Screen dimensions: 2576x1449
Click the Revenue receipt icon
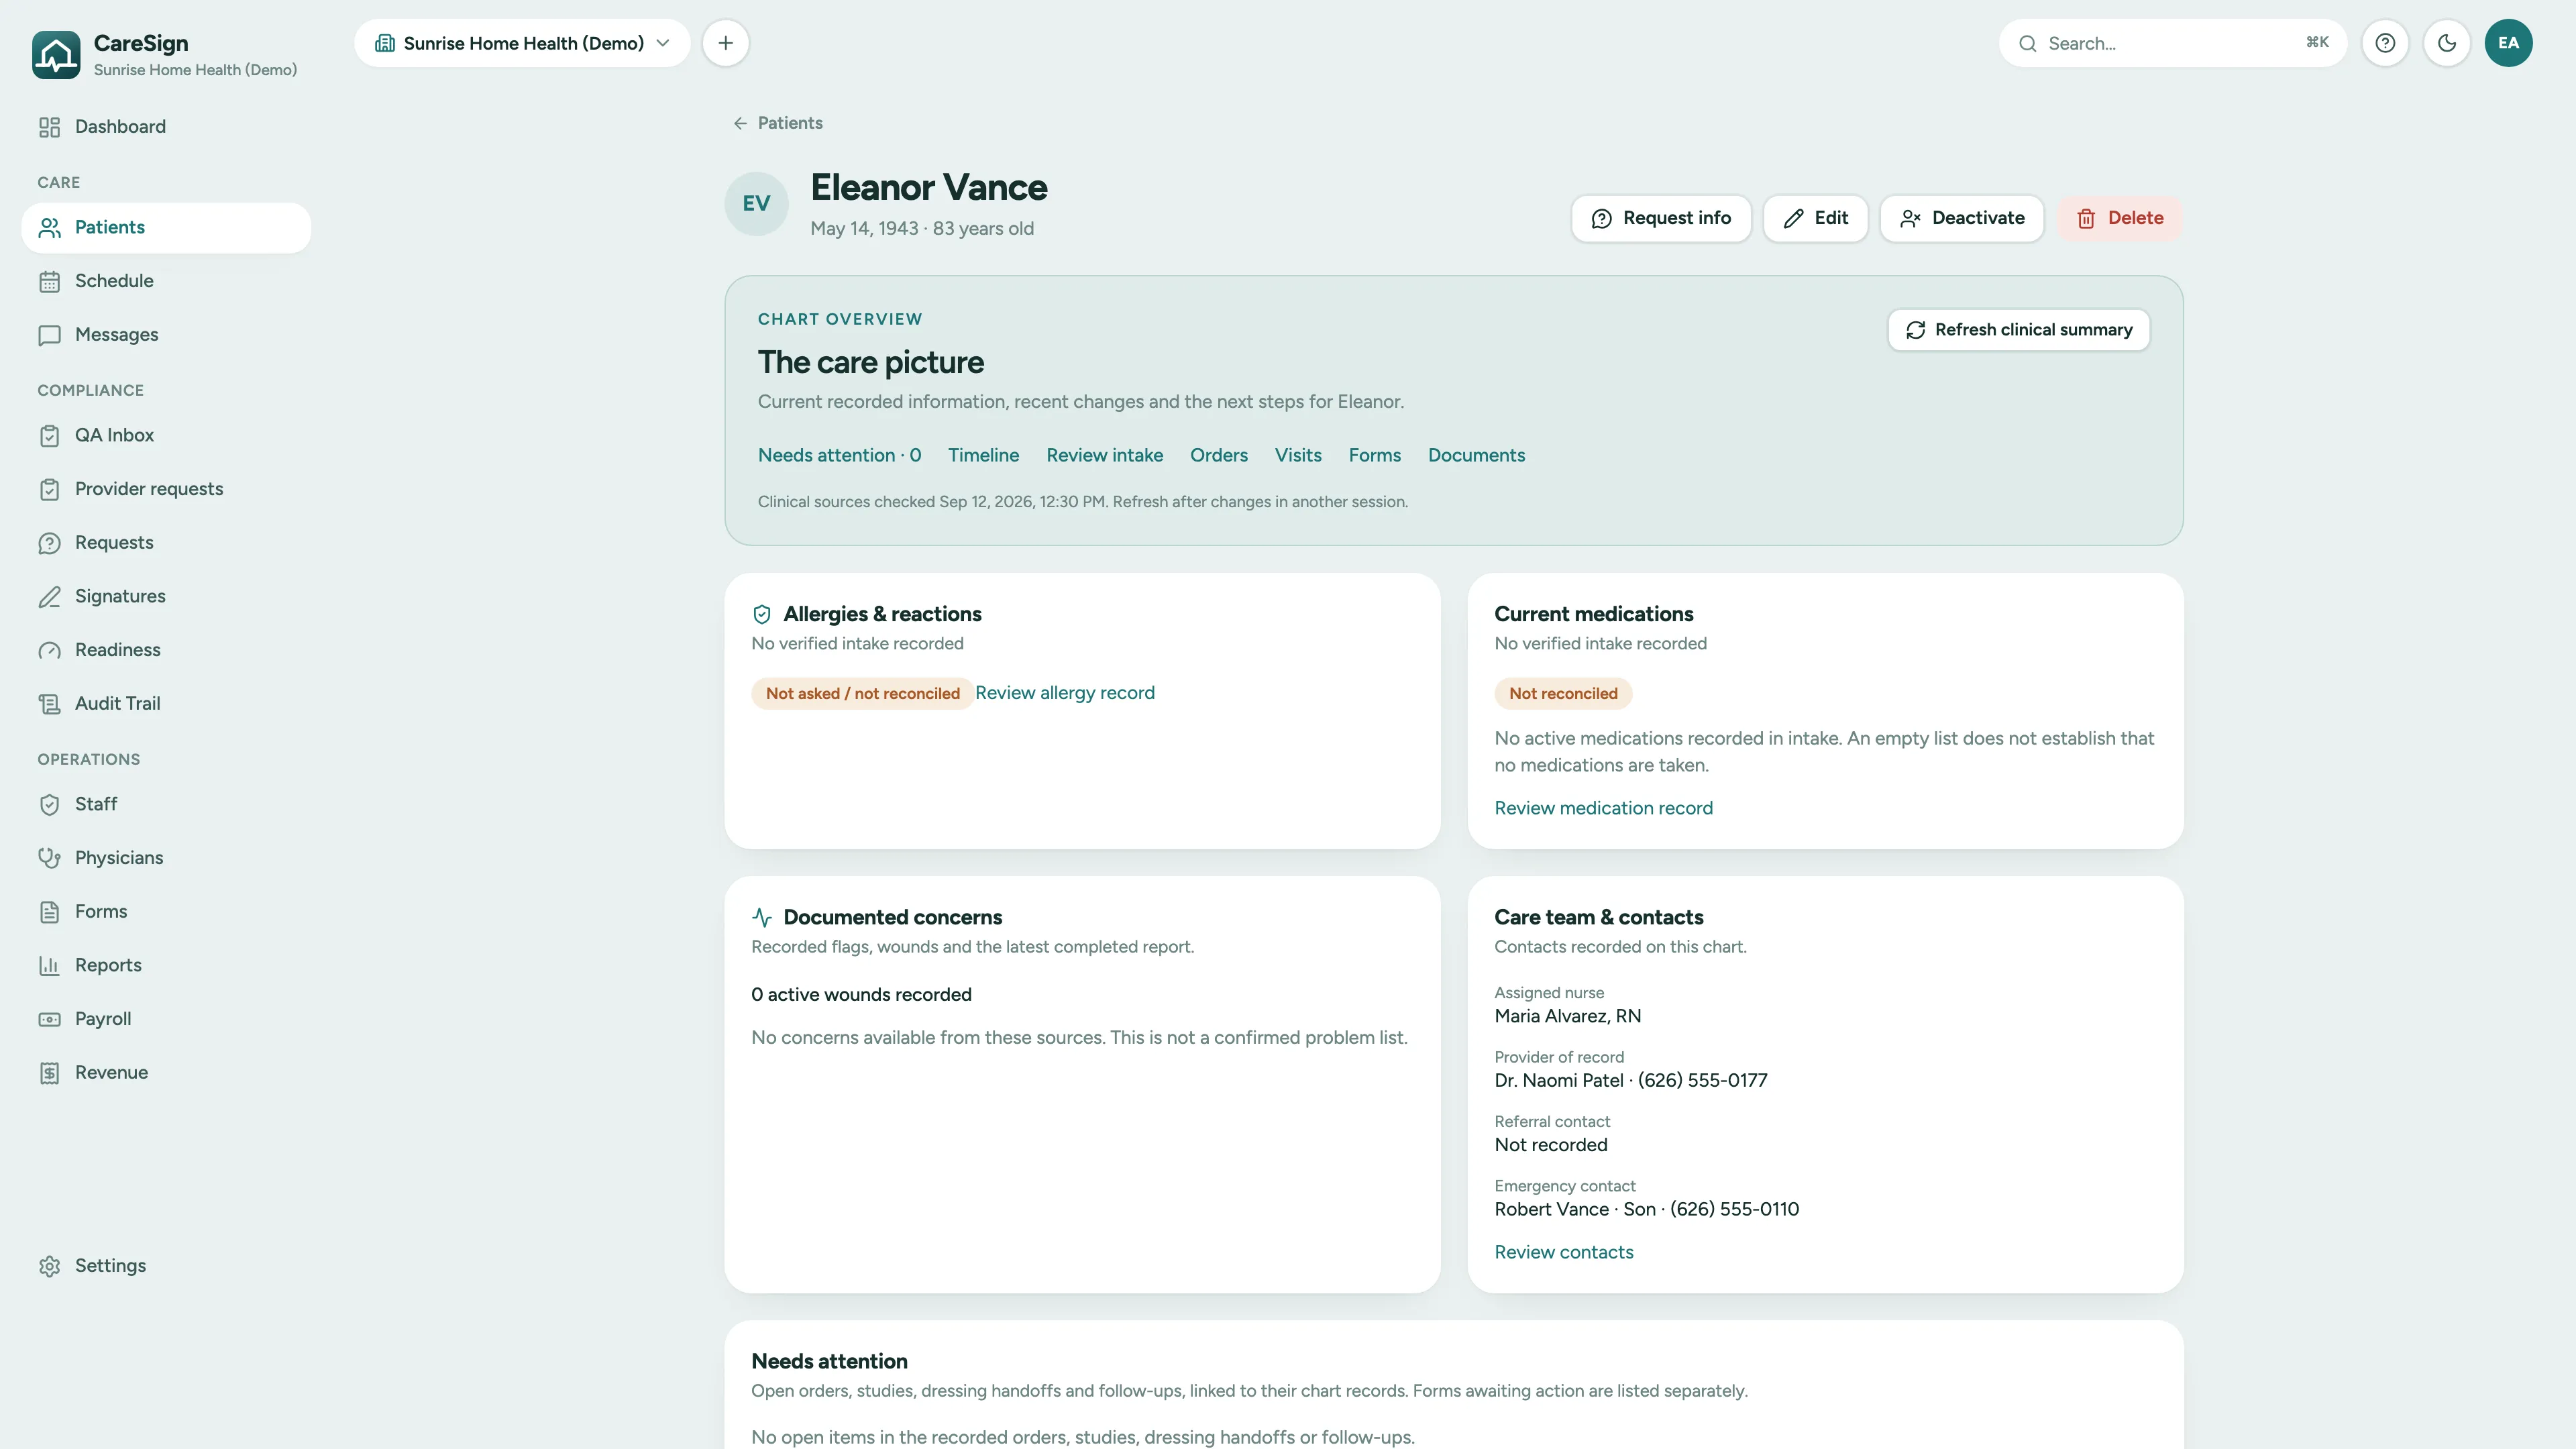(49, 1073)
